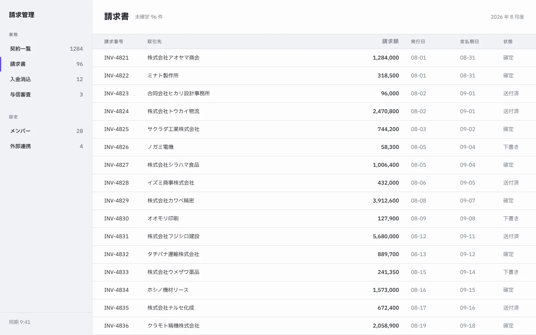
Task: Sort by 請求額 column header
Action: click(390, 42)
